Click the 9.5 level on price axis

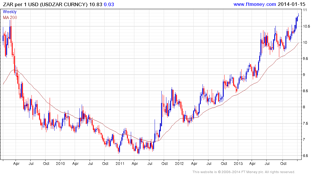click(x=307, y=59)
